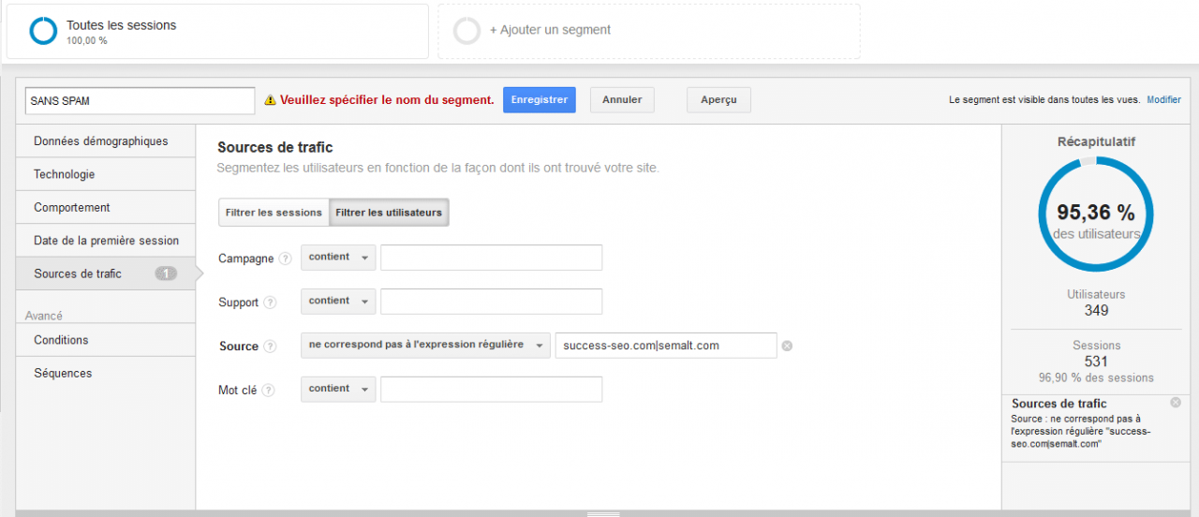The height and width of the screenshot is (517, 1199).
Task: Open Mot clé 'contient' dropdown
Action: click(x=338, y=389)
